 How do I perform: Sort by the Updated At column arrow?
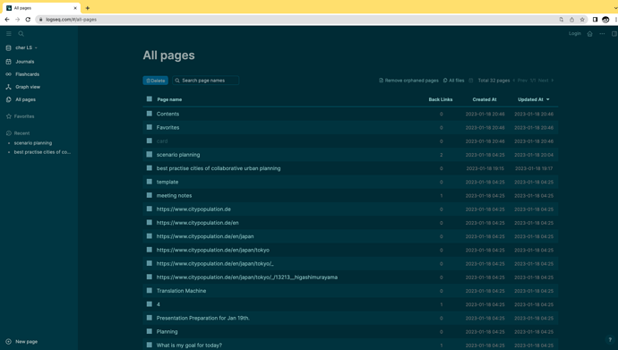click(x=548, y=99)
